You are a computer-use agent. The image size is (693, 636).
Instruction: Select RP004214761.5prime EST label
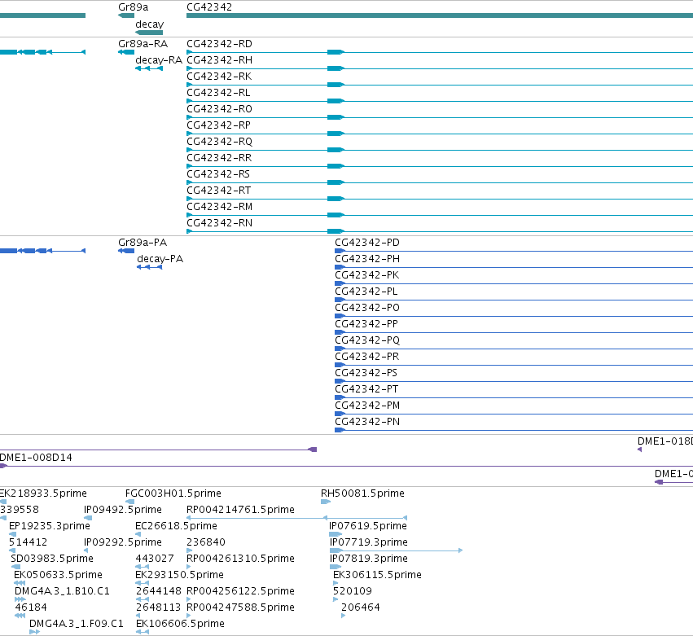[240, 510]
